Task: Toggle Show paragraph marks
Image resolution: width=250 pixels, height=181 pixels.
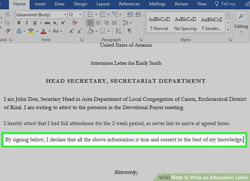Action: point(129,31)
